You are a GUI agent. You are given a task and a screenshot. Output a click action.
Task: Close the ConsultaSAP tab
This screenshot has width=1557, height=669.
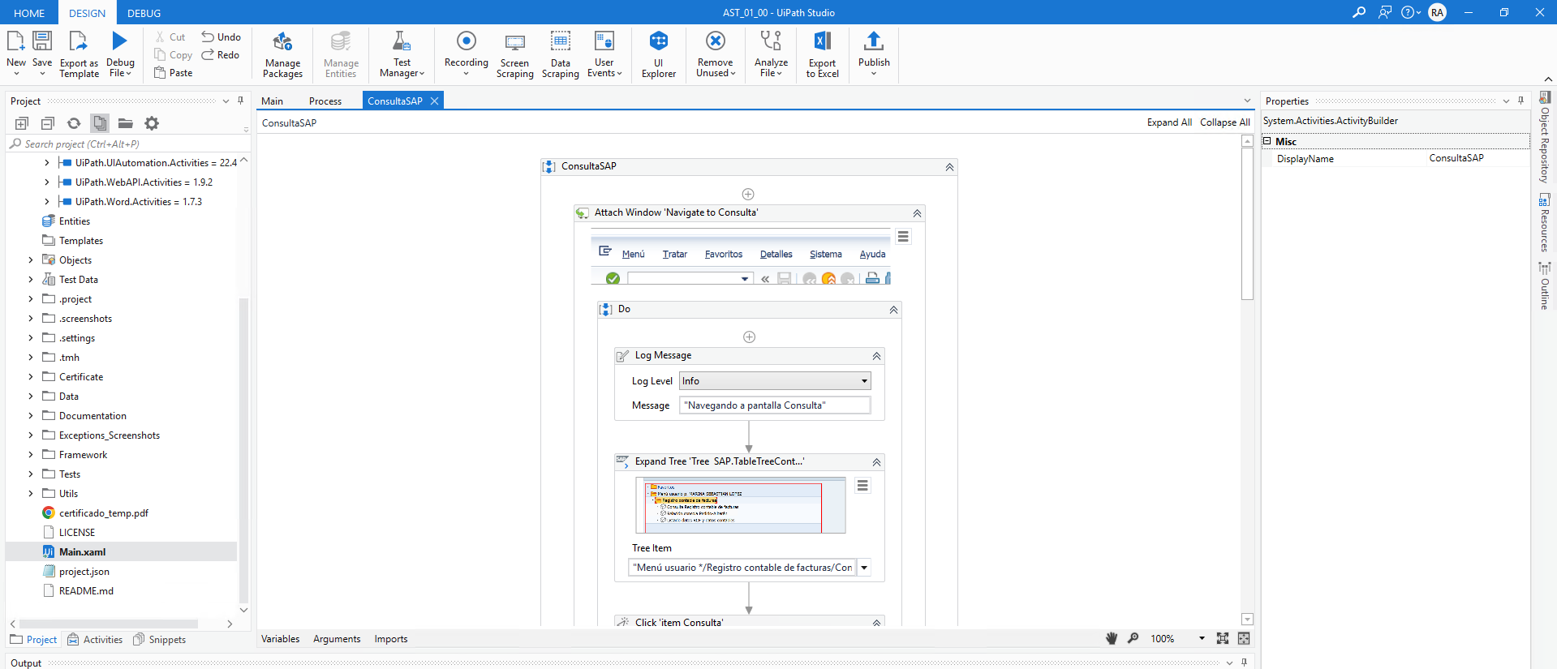434,101
